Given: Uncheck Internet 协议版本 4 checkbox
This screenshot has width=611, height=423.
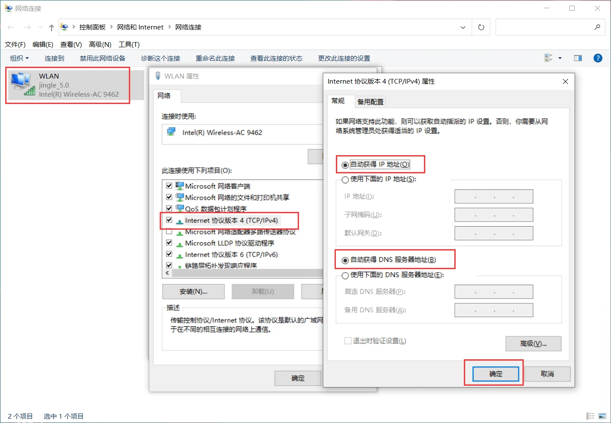Looking at the screenshot, I should click(169, 220).
